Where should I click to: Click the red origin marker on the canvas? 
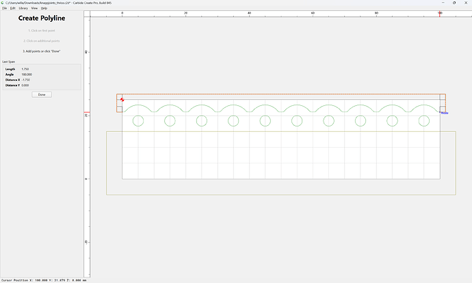click(x=122, y=100)
